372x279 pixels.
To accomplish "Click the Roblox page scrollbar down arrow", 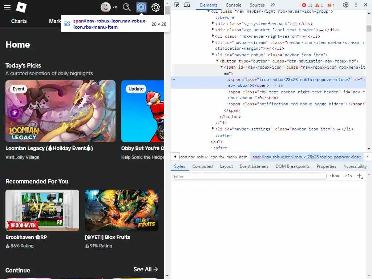I will 167,276.
